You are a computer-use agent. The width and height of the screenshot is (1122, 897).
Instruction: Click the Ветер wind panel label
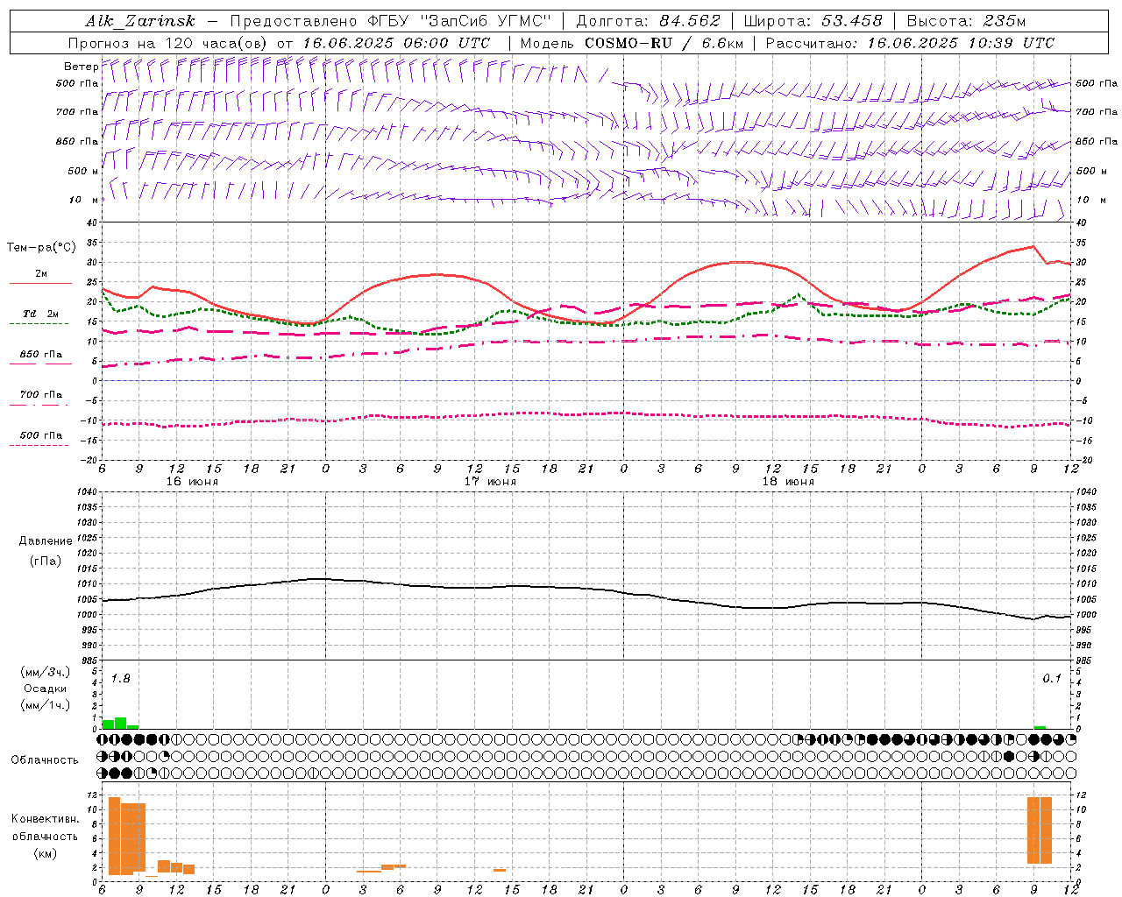point(81,67)
